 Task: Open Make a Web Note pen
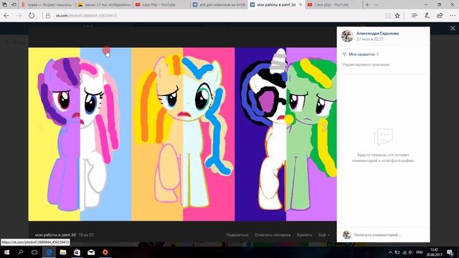(x=427, y=16)
